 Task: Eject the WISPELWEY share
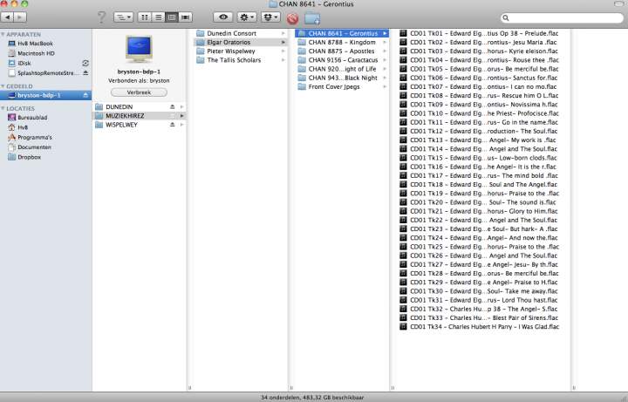[x=172, y=125]
